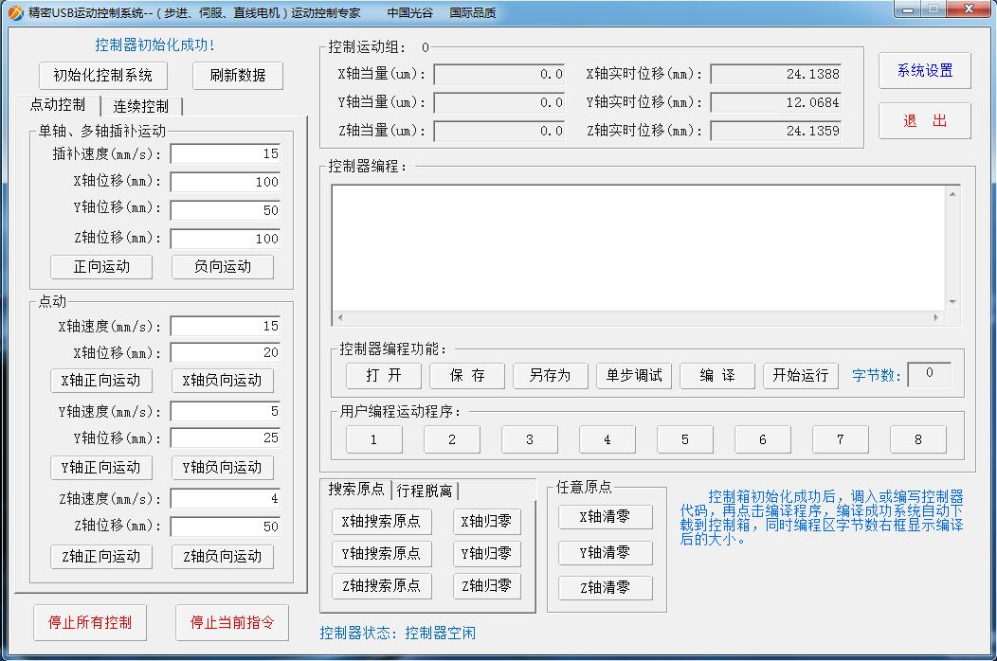997x661 pixels.
Task: Click the code editor's scroll down arrow
Action: click(952, 302)
